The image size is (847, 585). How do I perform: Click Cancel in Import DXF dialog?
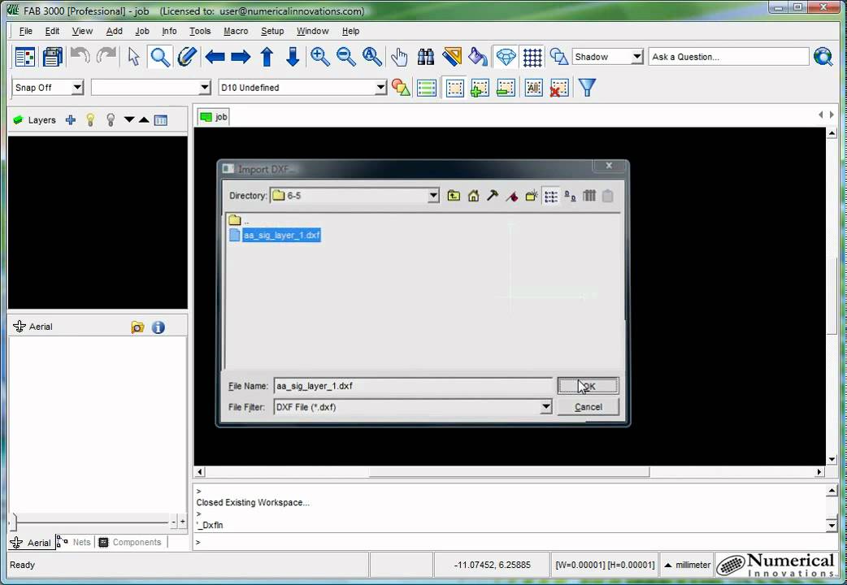[x=588, y=407]
